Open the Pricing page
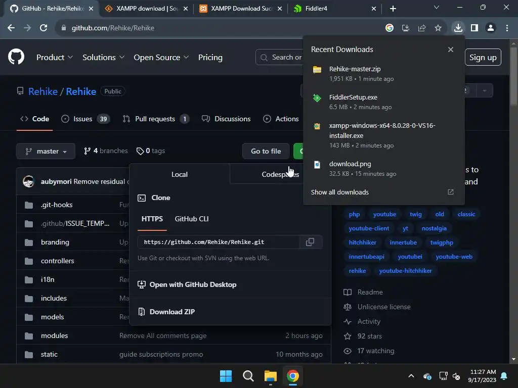This screenshot has width=518, height=388. click(210, 58)
